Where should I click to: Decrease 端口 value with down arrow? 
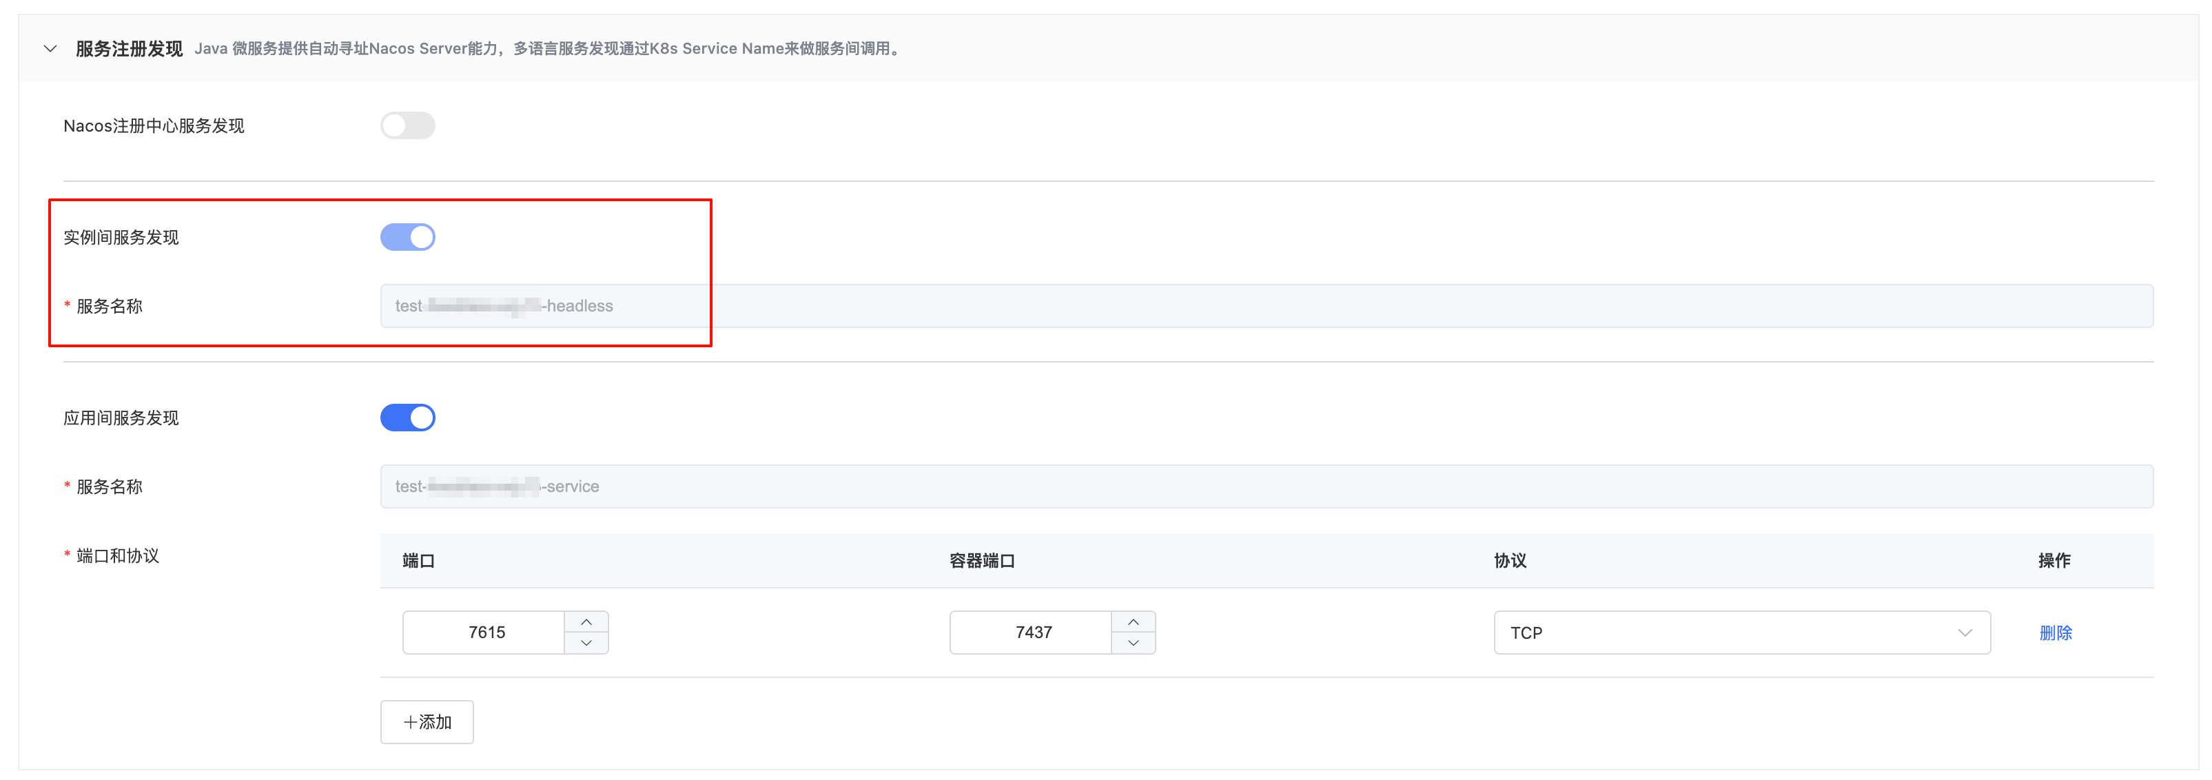coord(586,644)
